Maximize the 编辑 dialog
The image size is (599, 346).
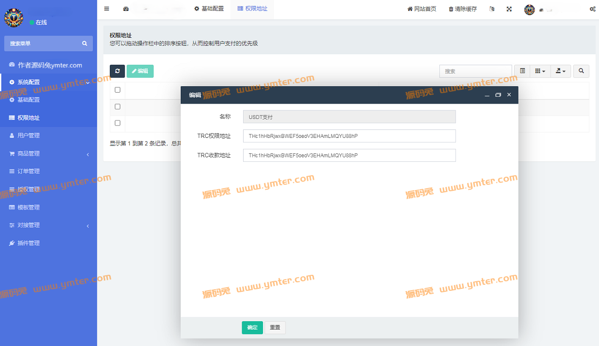498,95
